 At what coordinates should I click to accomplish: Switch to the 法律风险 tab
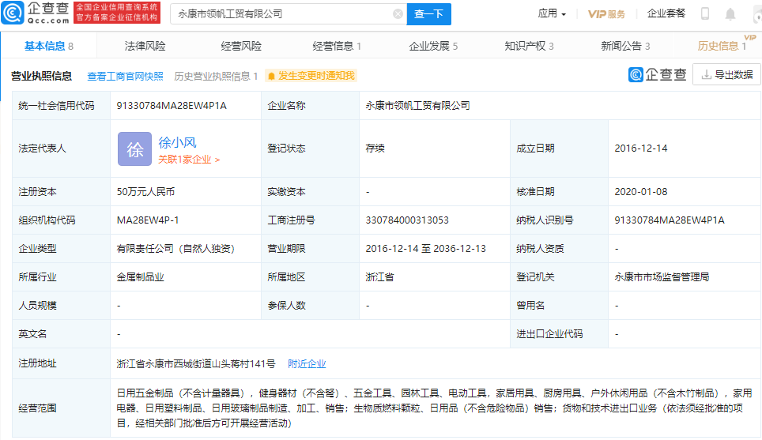click(x=145, y=46)
